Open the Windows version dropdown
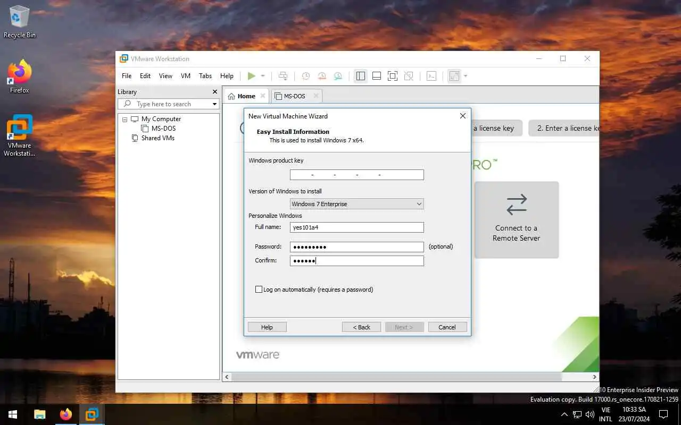Screen dimensions: 681x425 (x=357, y=204)
